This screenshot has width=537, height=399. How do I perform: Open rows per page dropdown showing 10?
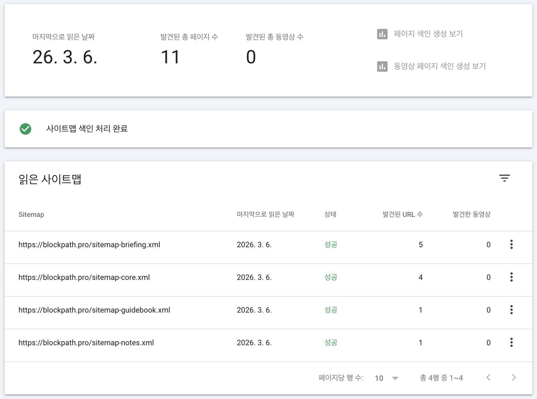point(387,378)
